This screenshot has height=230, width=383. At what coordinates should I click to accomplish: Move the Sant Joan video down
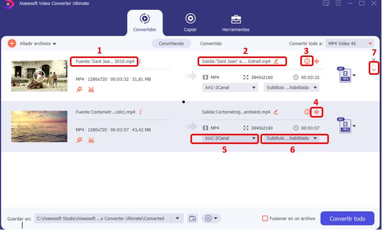coord(374,70)
